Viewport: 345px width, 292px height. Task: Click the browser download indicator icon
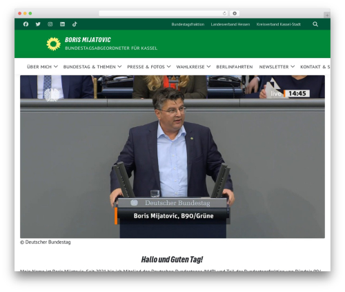[x=235, y=13]
